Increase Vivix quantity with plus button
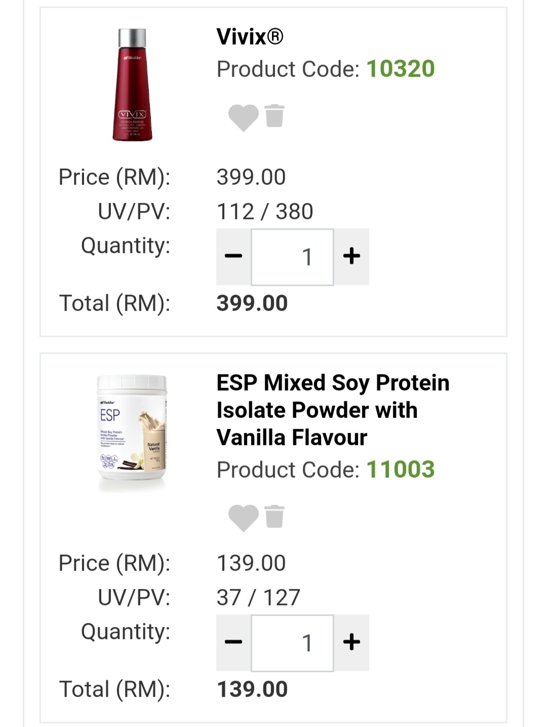547x727 pixels. [x=351, y=256]
